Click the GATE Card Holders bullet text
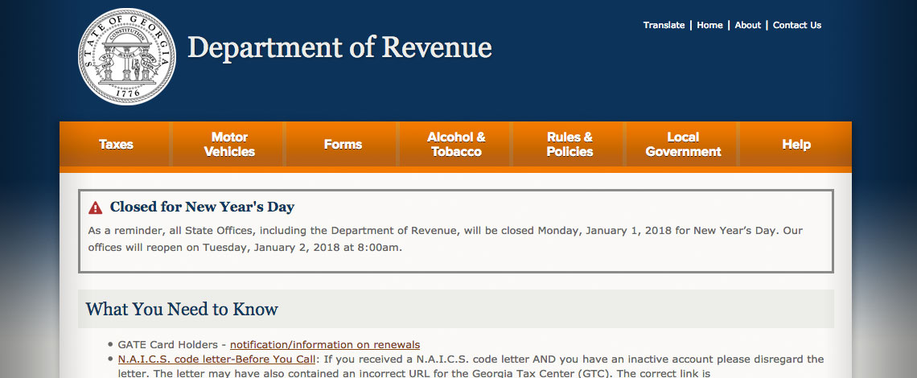Image resolution: width=917 pixels, height=378 pixels. pos(170,345)
